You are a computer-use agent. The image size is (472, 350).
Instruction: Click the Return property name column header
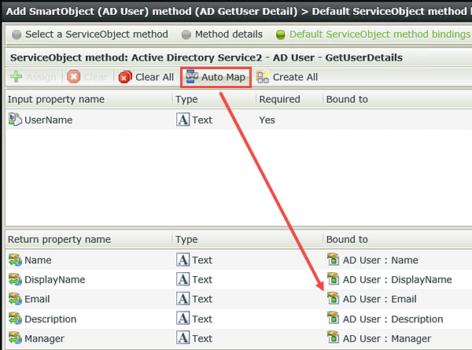pyautogui.click(x=59, y=240)
